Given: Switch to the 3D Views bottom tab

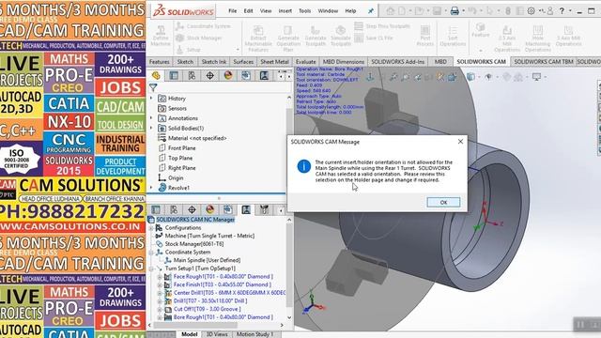Looking at the screenshot, I should click(x=217, y=334).
